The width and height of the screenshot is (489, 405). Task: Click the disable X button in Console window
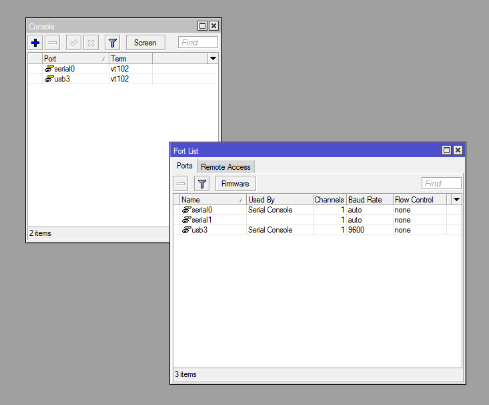tap(91, 43)
